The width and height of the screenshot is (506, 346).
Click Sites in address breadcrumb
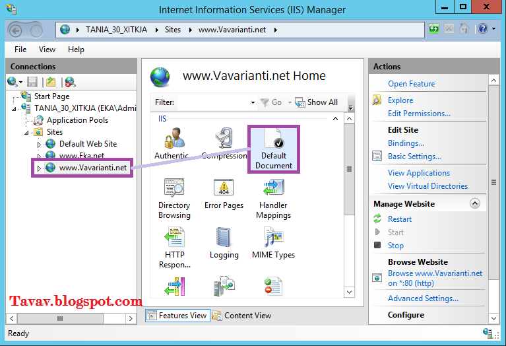[x=173, y=30]
